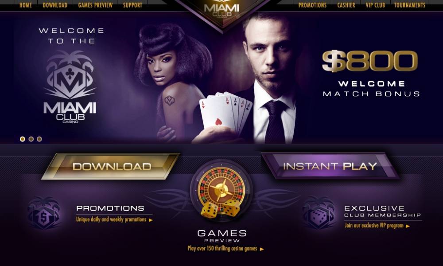Click arrow after Play over 150 thrilling casino games

click(262, 249)
